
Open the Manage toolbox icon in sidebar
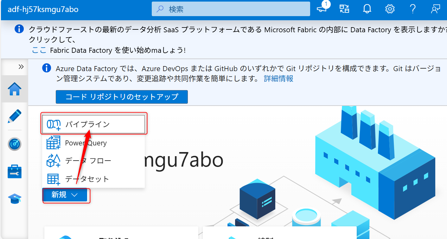pyautogui.click(x=14, y=171)
